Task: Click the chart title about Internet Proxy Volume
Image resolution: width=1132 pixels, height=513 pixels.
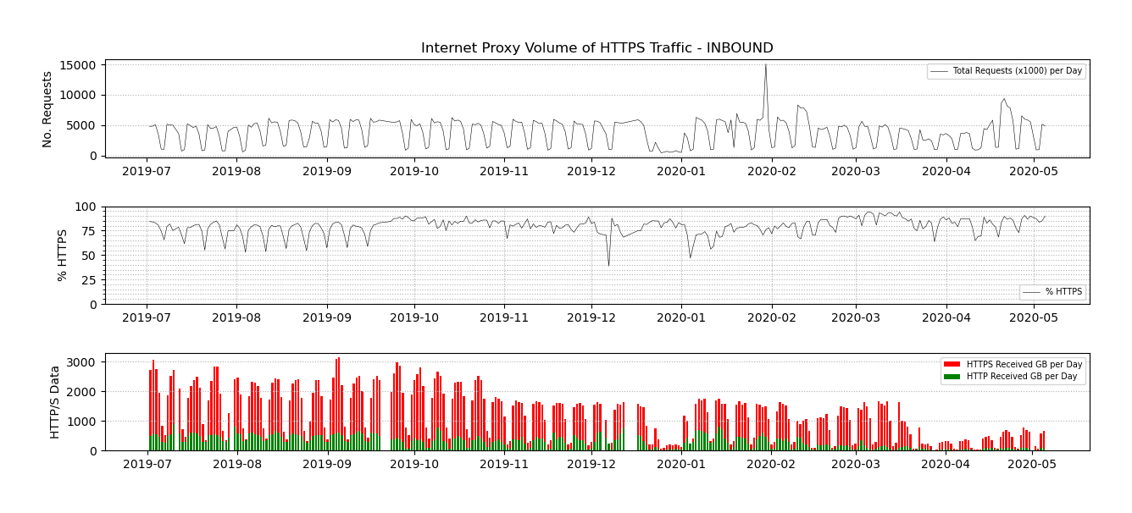Action: pyautogui.click(x=597, y=48)
